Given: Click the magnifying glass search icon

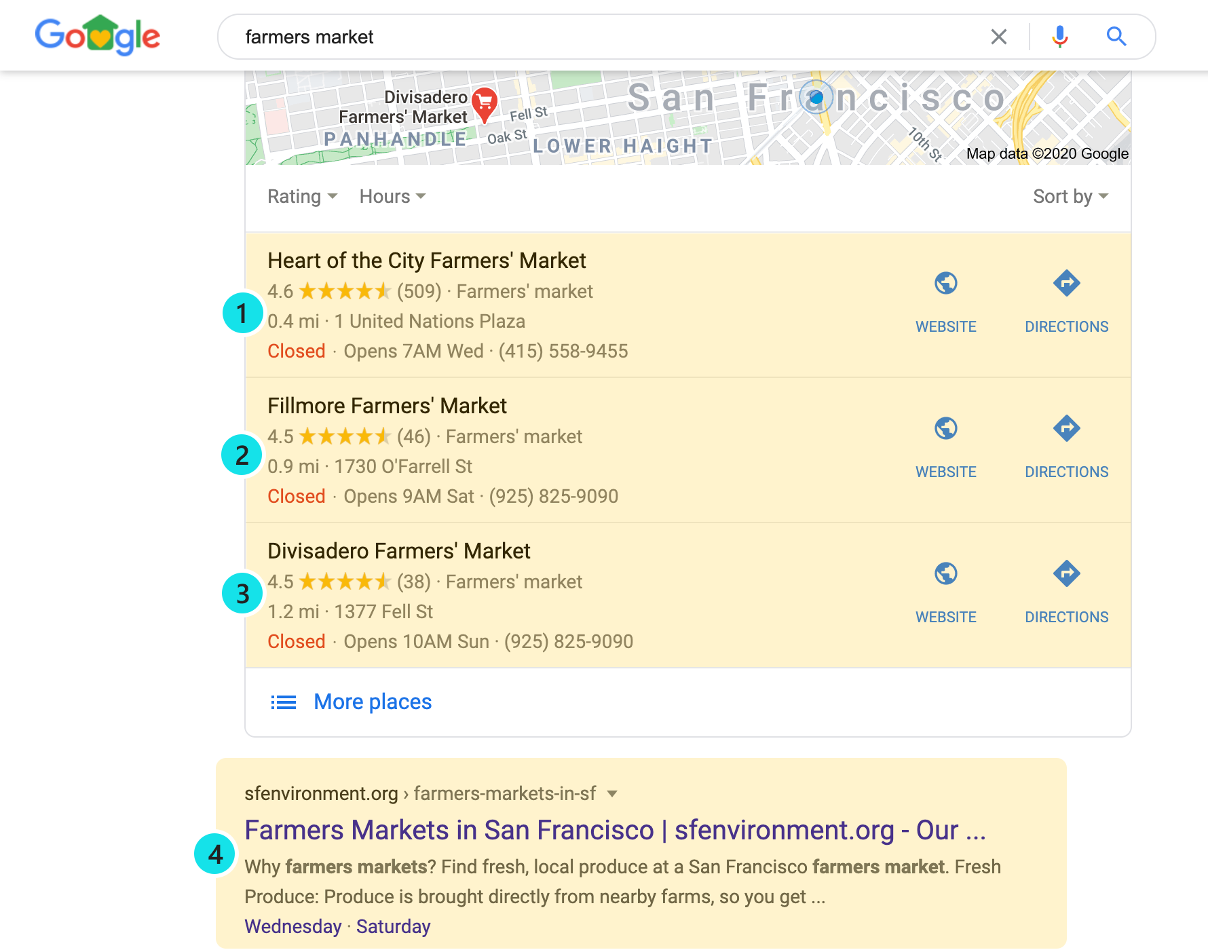Looking at the screenshot, I should click(1116, 37).
